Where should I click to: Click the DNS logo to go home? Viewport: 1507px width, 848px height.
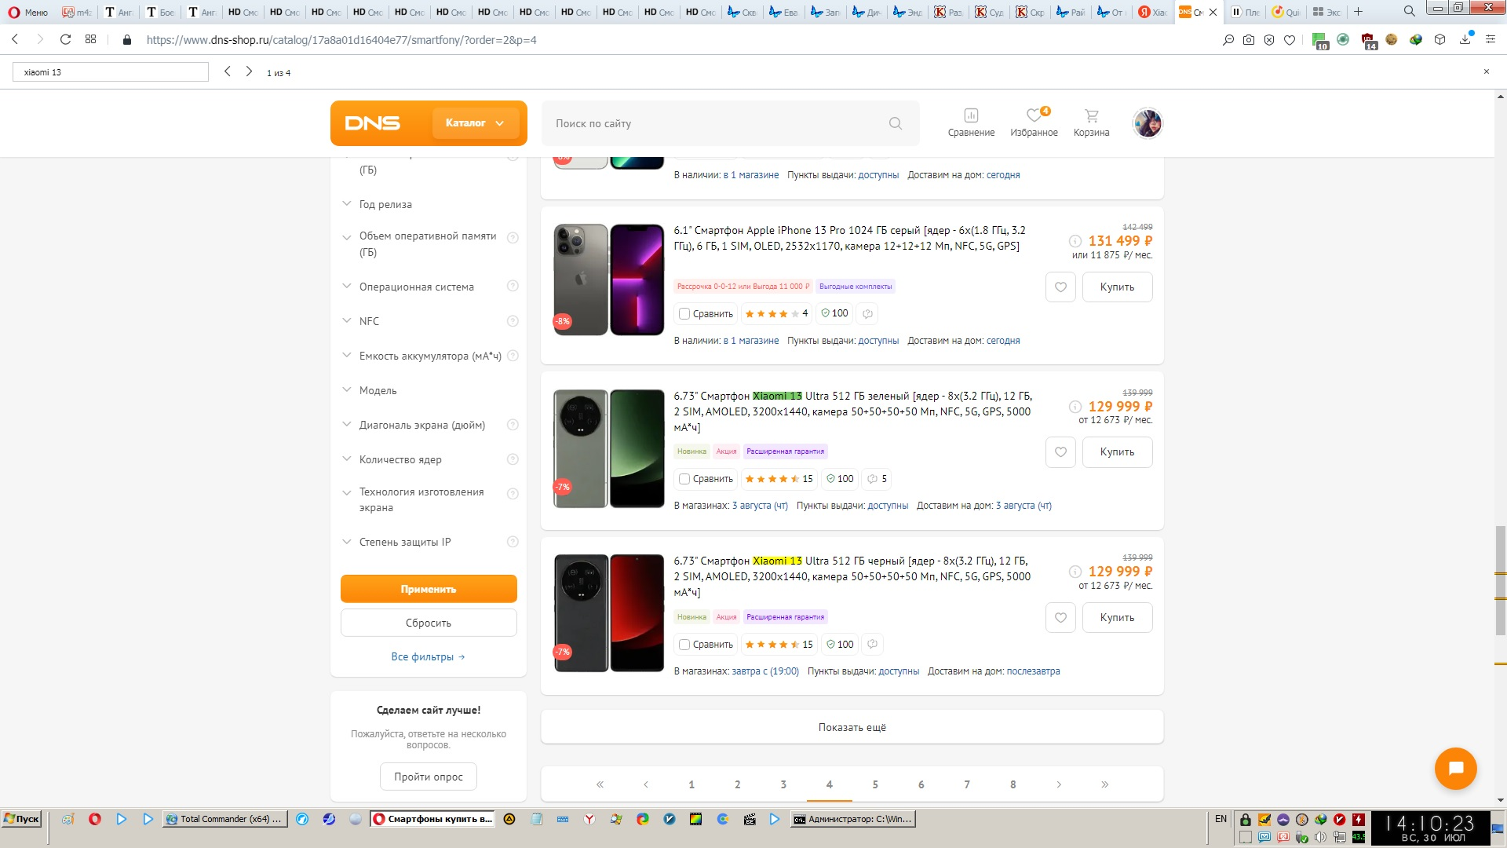[x=373, y=122]
